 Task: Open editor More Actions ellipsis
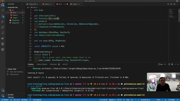[177, 4]
